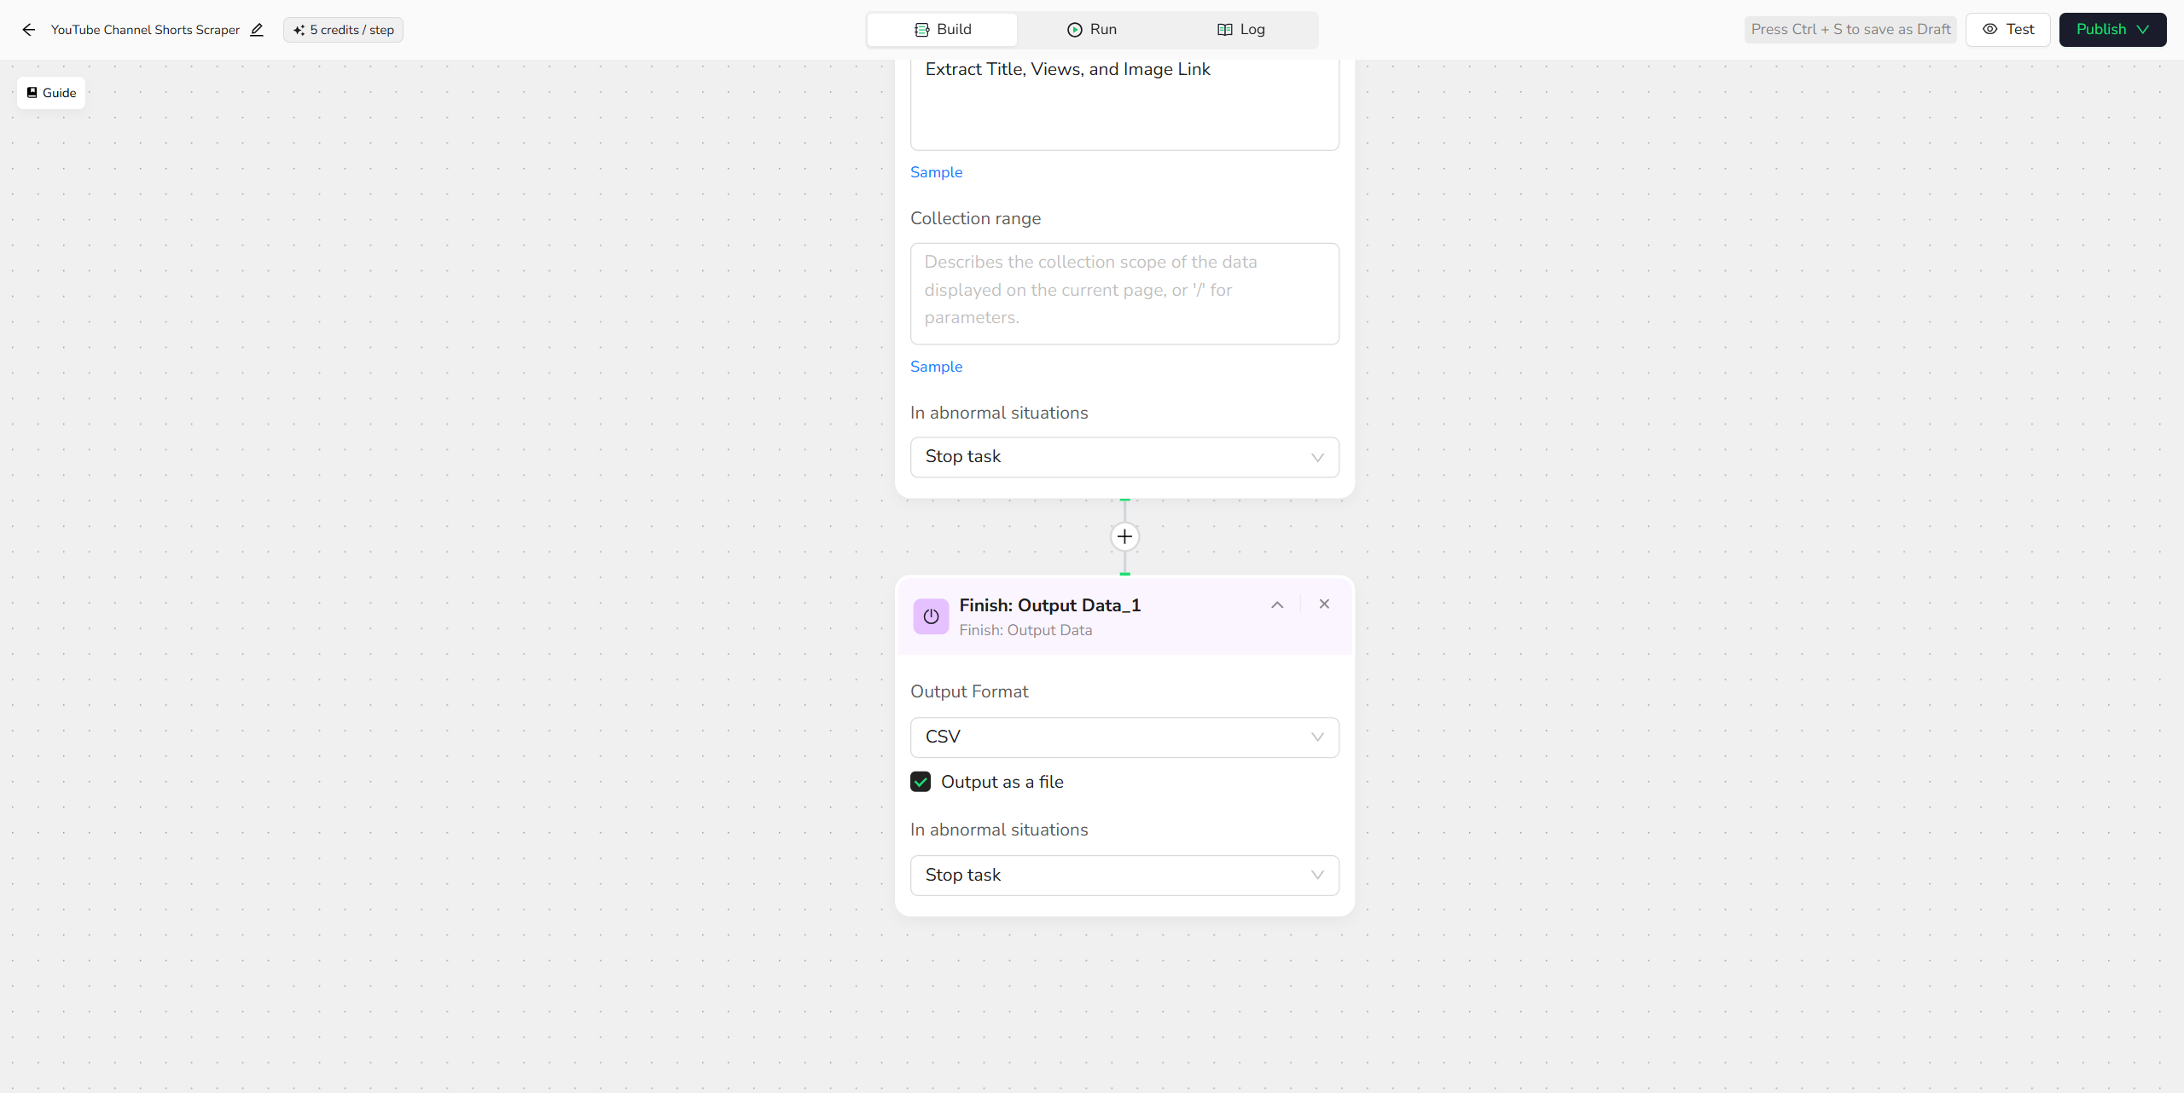The height and width of the screenshot is (1093, 2184).
Task: Switch to the Run tab
Action: (x=1092, y=30)
